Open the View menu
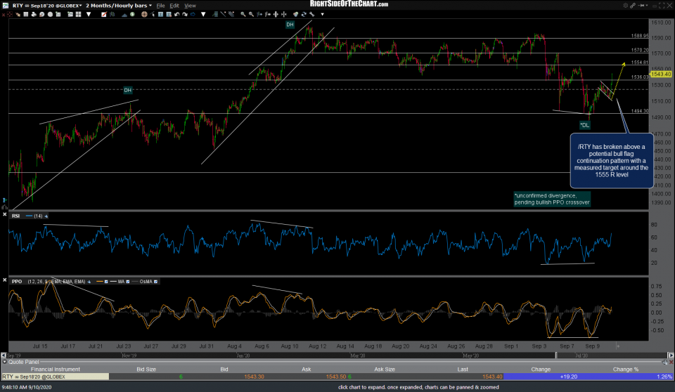 (190, 6)
